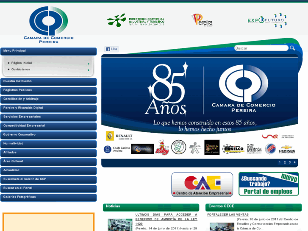The width and height of the screenshot is (308, 231).
Task: Click the SENA sponsor logo
Action: (195, 148)
